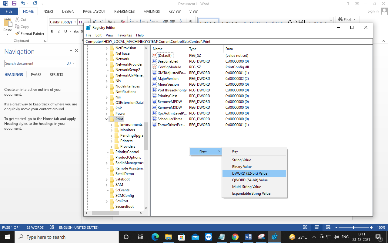Click the zoom in plus button
This screenshot has width=388, height=243.
pos(371,228)
